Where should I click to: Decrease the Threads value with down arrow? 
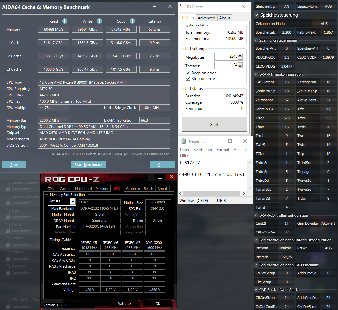click(240, 67)
